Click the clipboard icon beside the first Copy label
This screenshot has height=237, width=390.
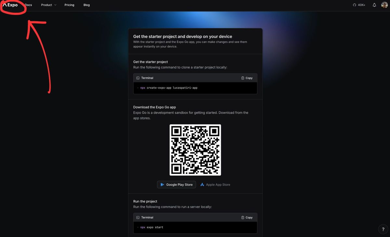[242, 78]
